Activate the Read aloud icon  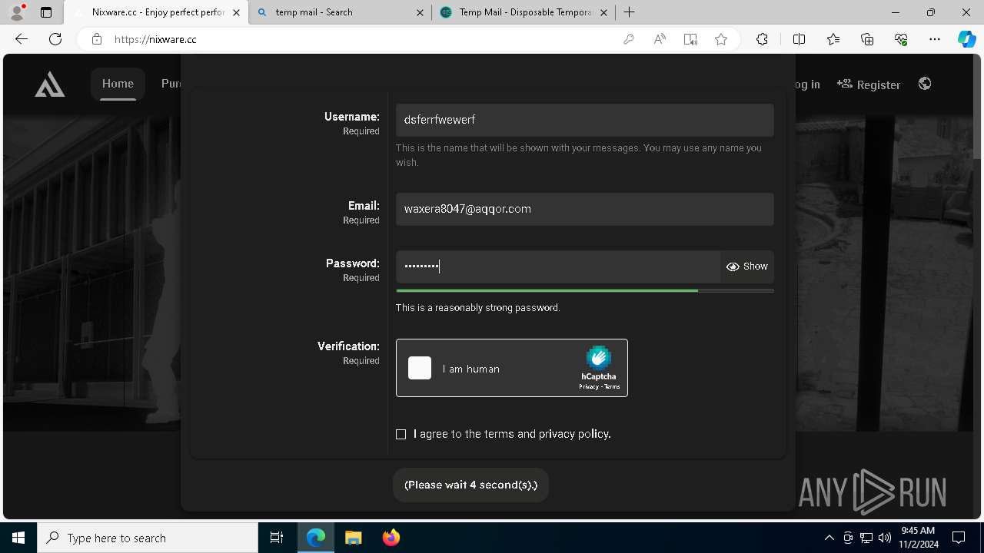660,39
